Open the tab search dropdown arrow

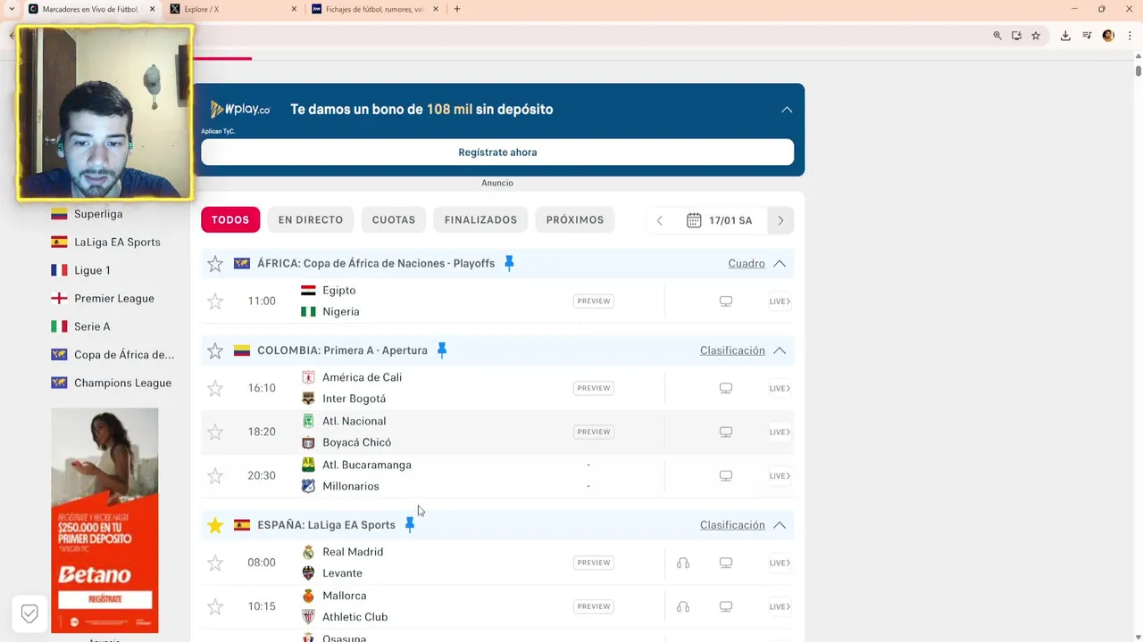pos(12,9)
